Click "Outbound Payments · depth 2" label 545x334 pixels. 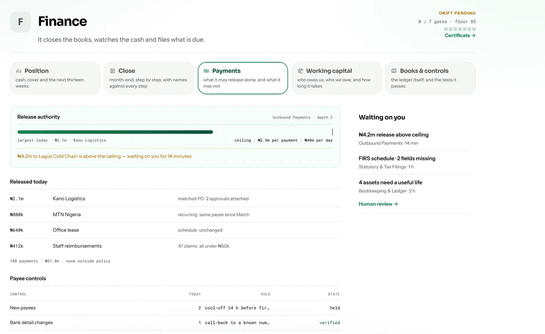[x=302, y=117]
